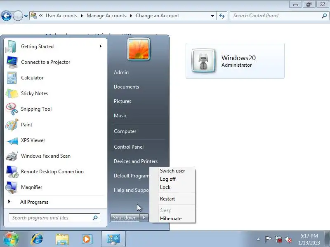
Task: Expand Manage Accounts breadcrumb arrow
Action: pyautogui.click(x=131, y=16)
